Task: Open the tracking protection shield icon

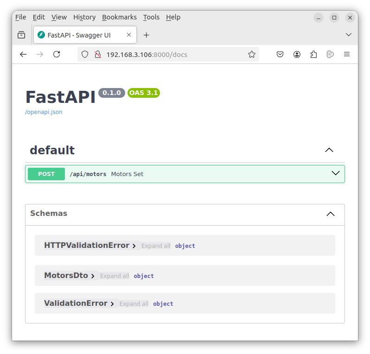Action: click(x=85, y=55)
